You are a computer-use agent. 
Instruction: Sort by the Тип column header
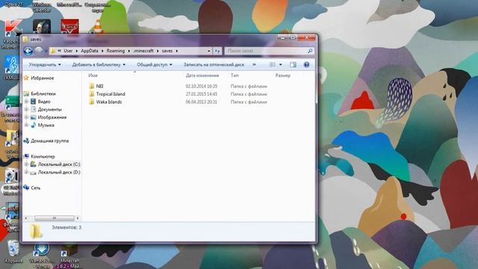coord(235,75)
